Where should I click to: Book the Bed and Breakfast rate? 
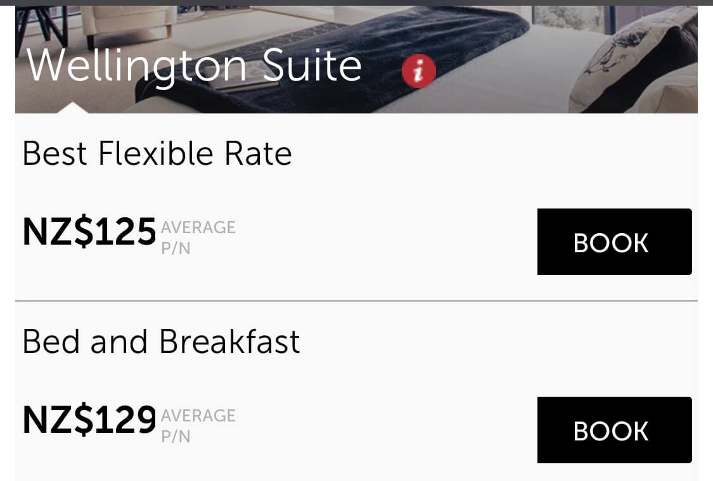coord(614,430)
